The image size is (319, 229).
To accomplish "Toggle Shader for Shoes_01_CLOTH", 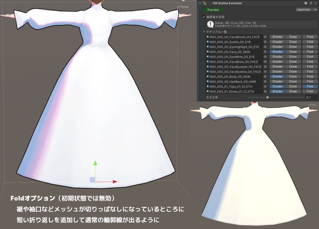I will pos(277,91).
